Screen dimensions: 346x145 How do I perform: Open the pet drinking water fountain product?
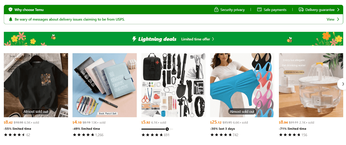[x=311, y=85]
